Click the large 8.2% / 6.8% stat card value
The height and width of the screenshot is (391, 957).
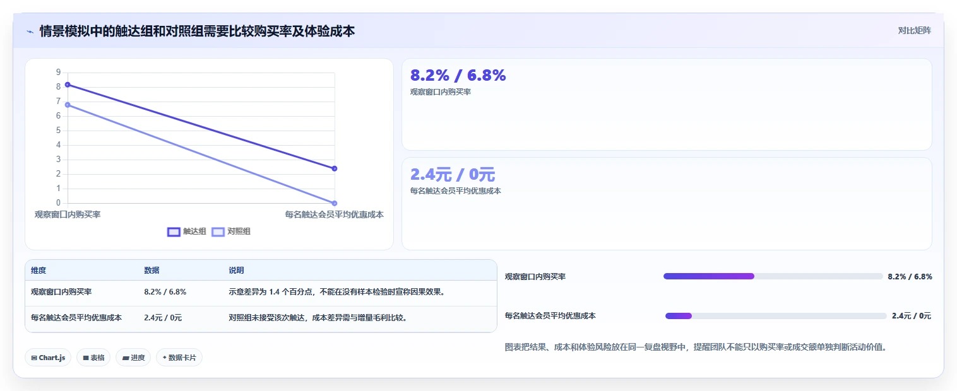458,76
